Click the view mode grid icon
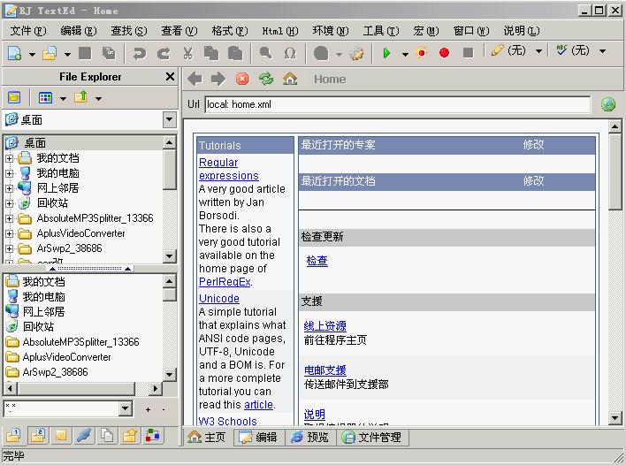 pos(45,97)
